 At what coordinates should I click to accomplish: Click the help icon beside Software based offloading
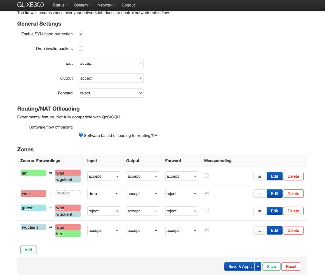click(81, 135)
